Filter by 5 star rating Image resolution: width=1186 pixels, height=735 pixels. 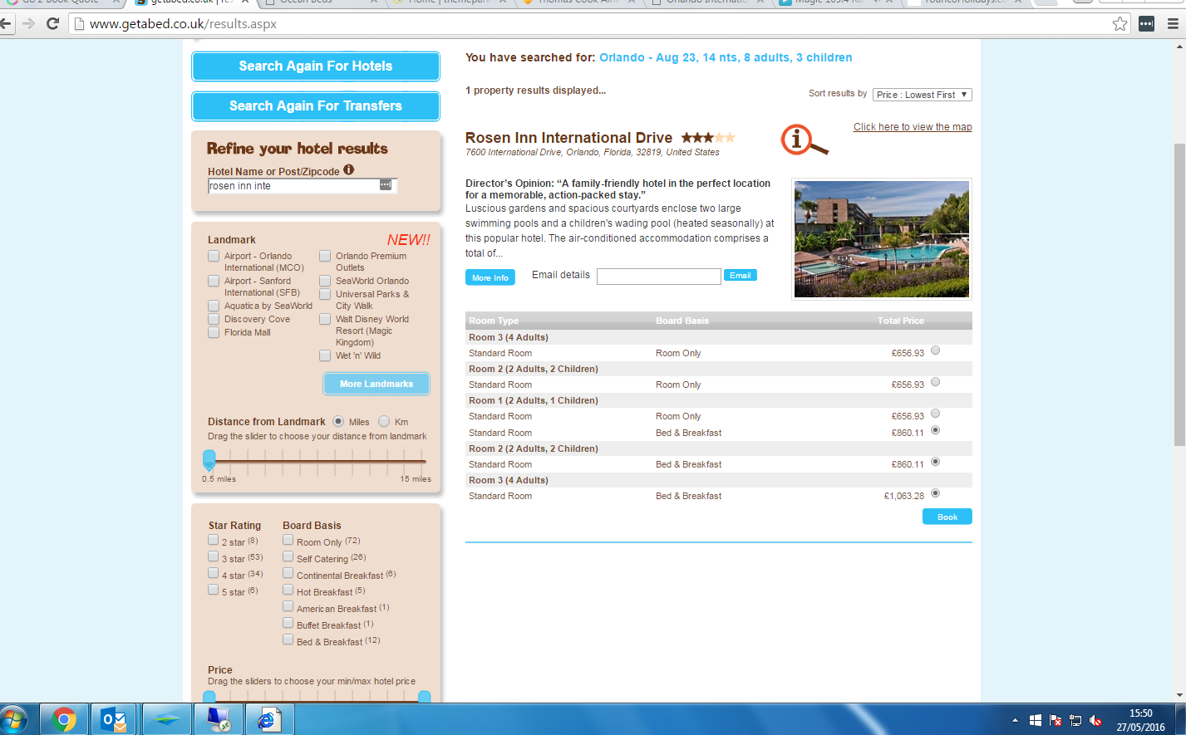point(213,590)
